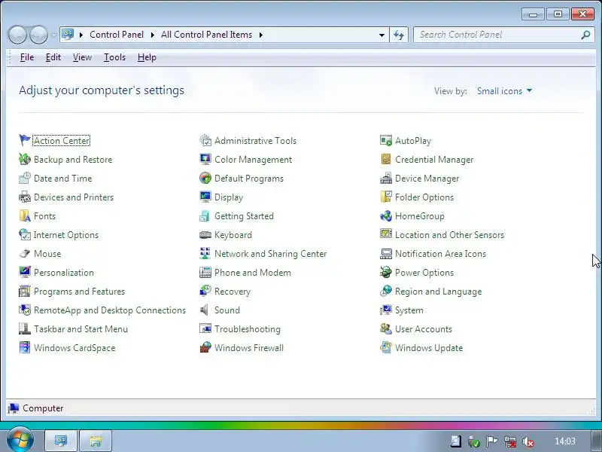
Task: Open the HomeGroup icon
Action: [x=386, y=216]
